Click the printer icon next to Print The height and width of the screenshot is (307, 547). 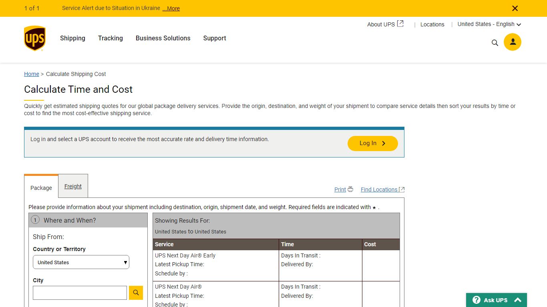(x=350, y=189)
